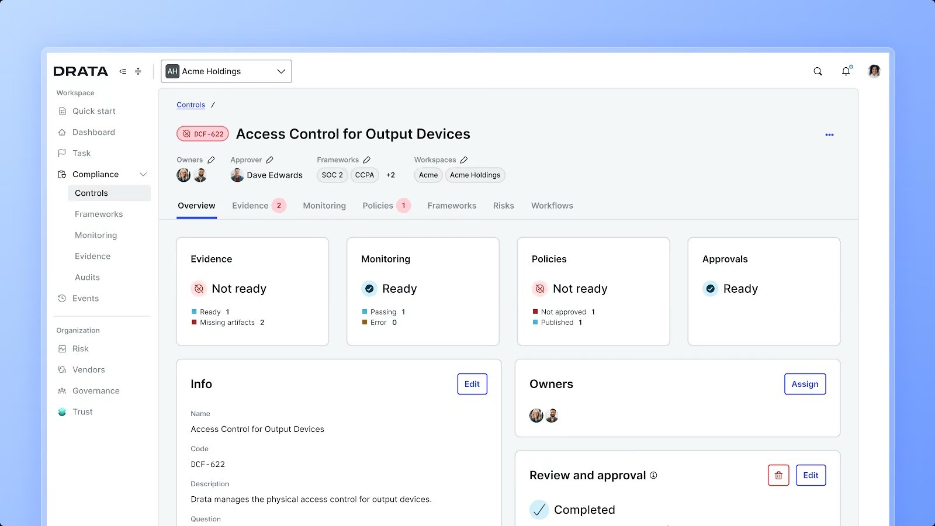Click the Drata logo

coord(81,71)
